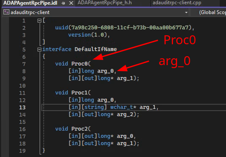This screenshot has height=157, width=226.
Task: Collapse the attribute block on line 1
Action: click(x=39, y=21)
